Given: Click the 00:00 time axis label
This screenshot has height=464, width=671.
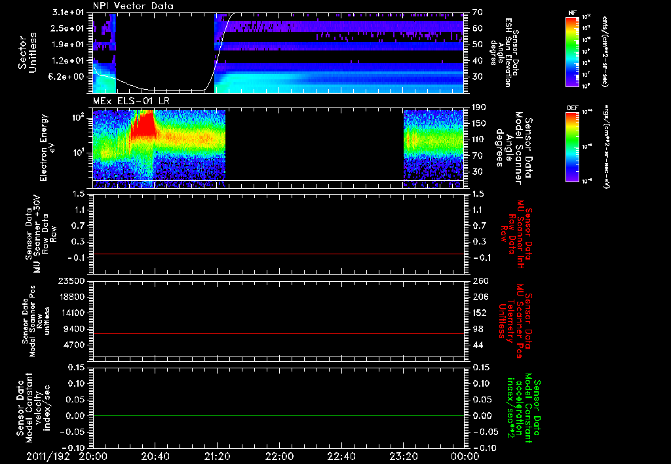Looking at the screenshot, I should click(465, 456).
